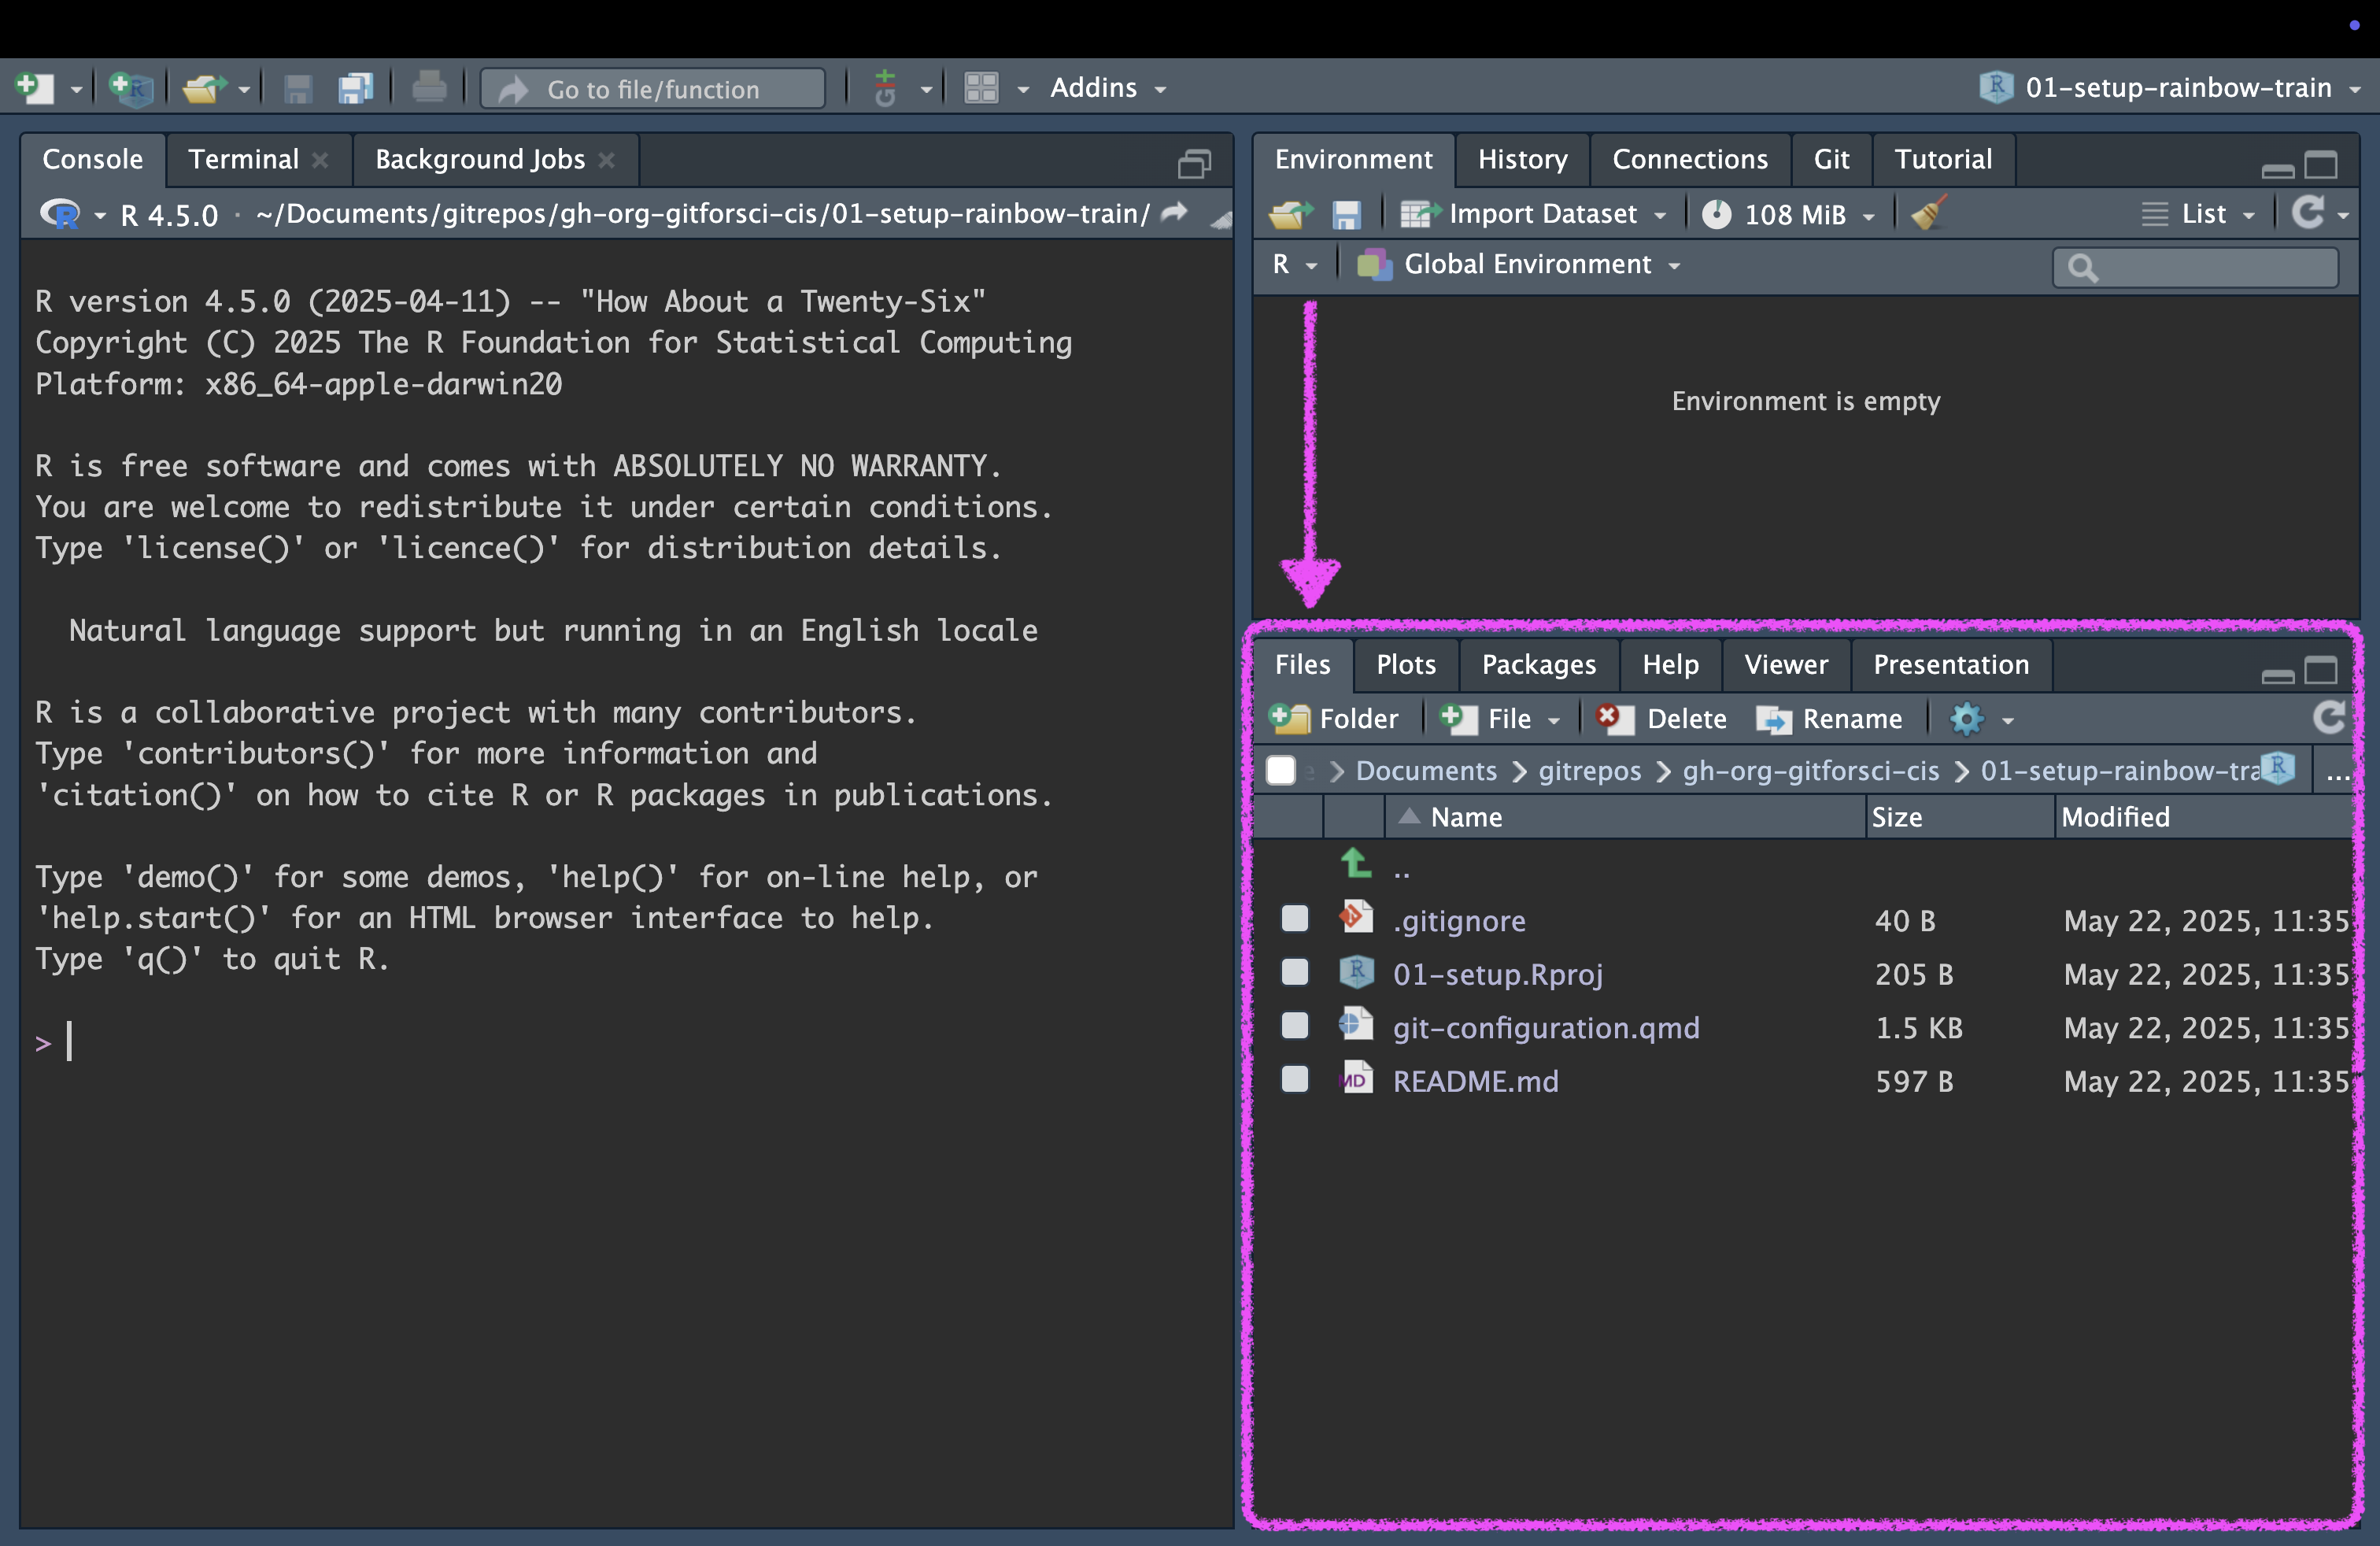The image size is (2380, 1546).
Task: Refresh the Files pane listing
Action: tap(2330, 717)
